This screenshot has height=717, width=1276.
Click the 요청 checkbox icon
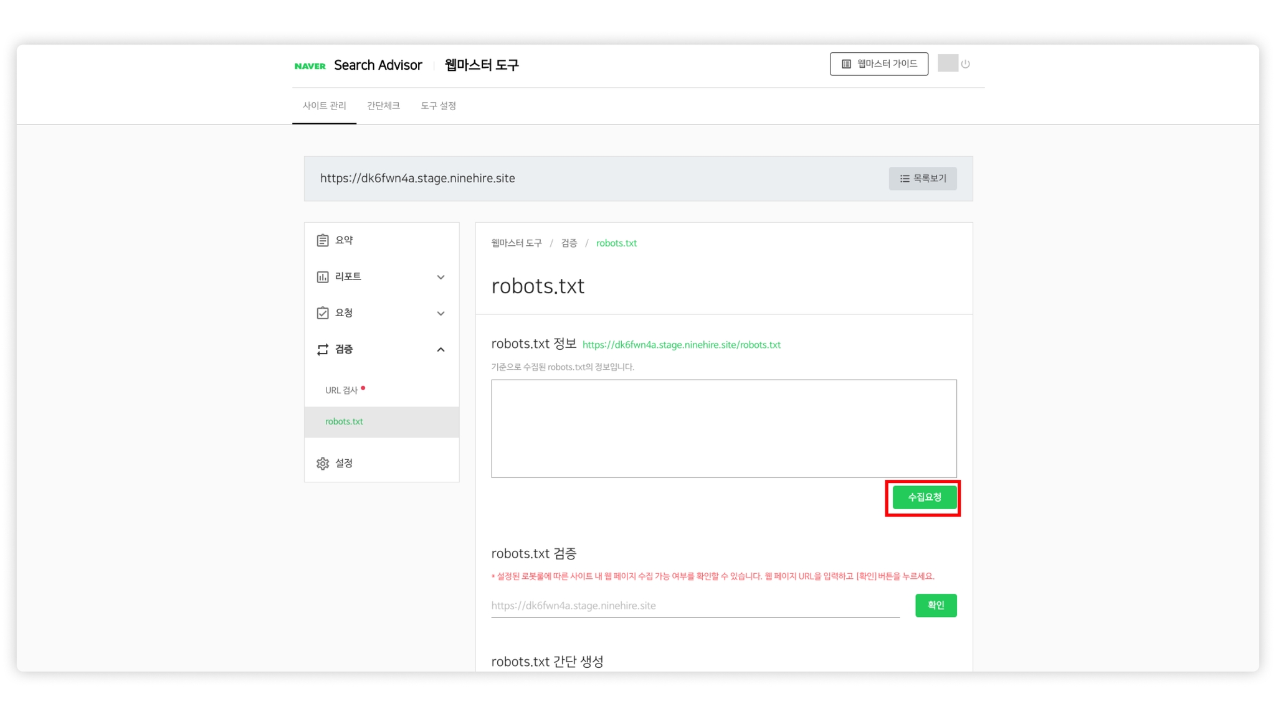[322, 313]
